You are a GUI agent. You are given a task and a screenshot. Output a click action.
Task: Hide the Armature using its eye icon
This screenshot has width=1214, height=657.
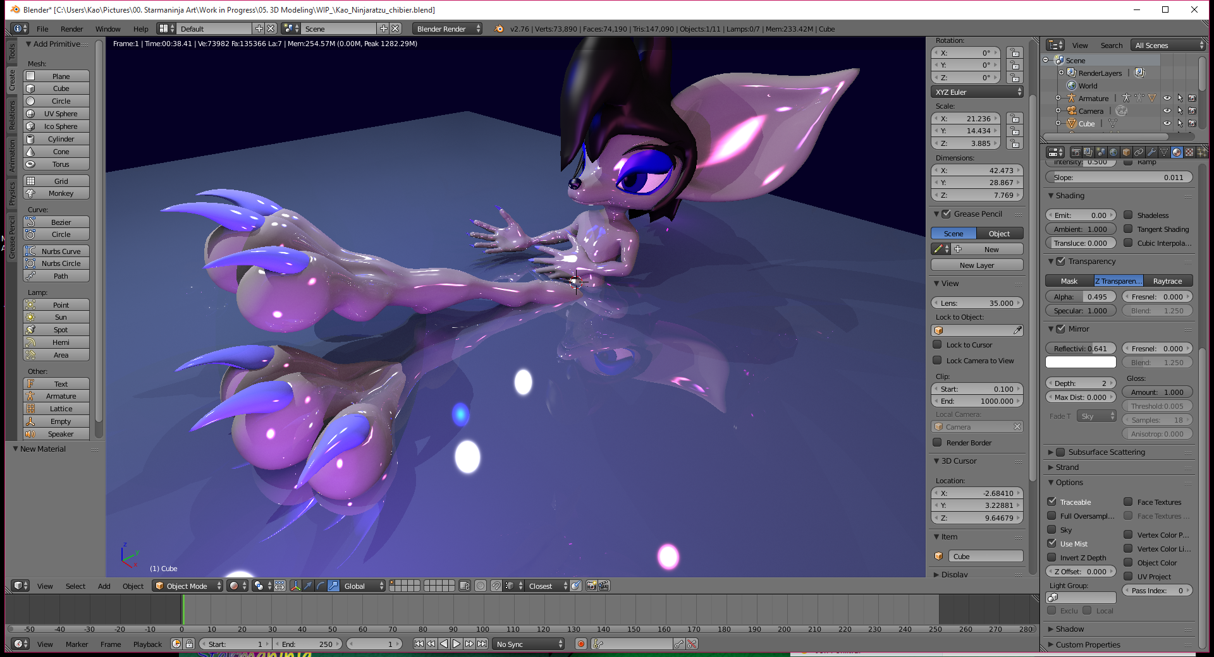coord(1167,99)
